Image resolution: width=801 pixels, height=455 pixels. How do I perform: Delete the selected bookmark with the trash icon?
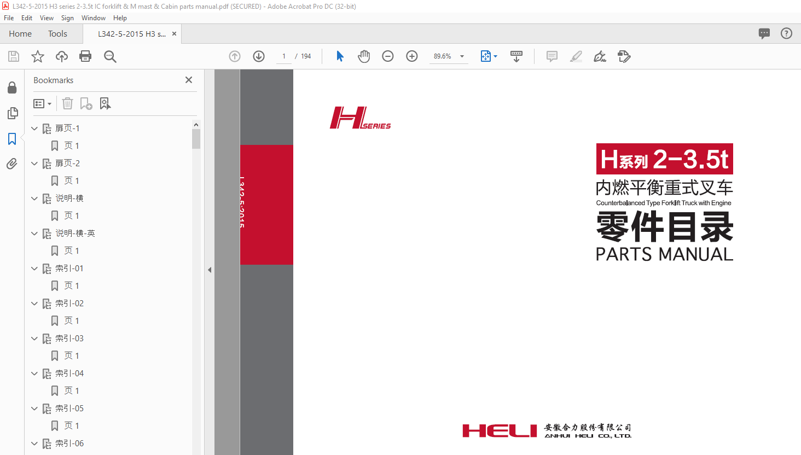point(67,103)
